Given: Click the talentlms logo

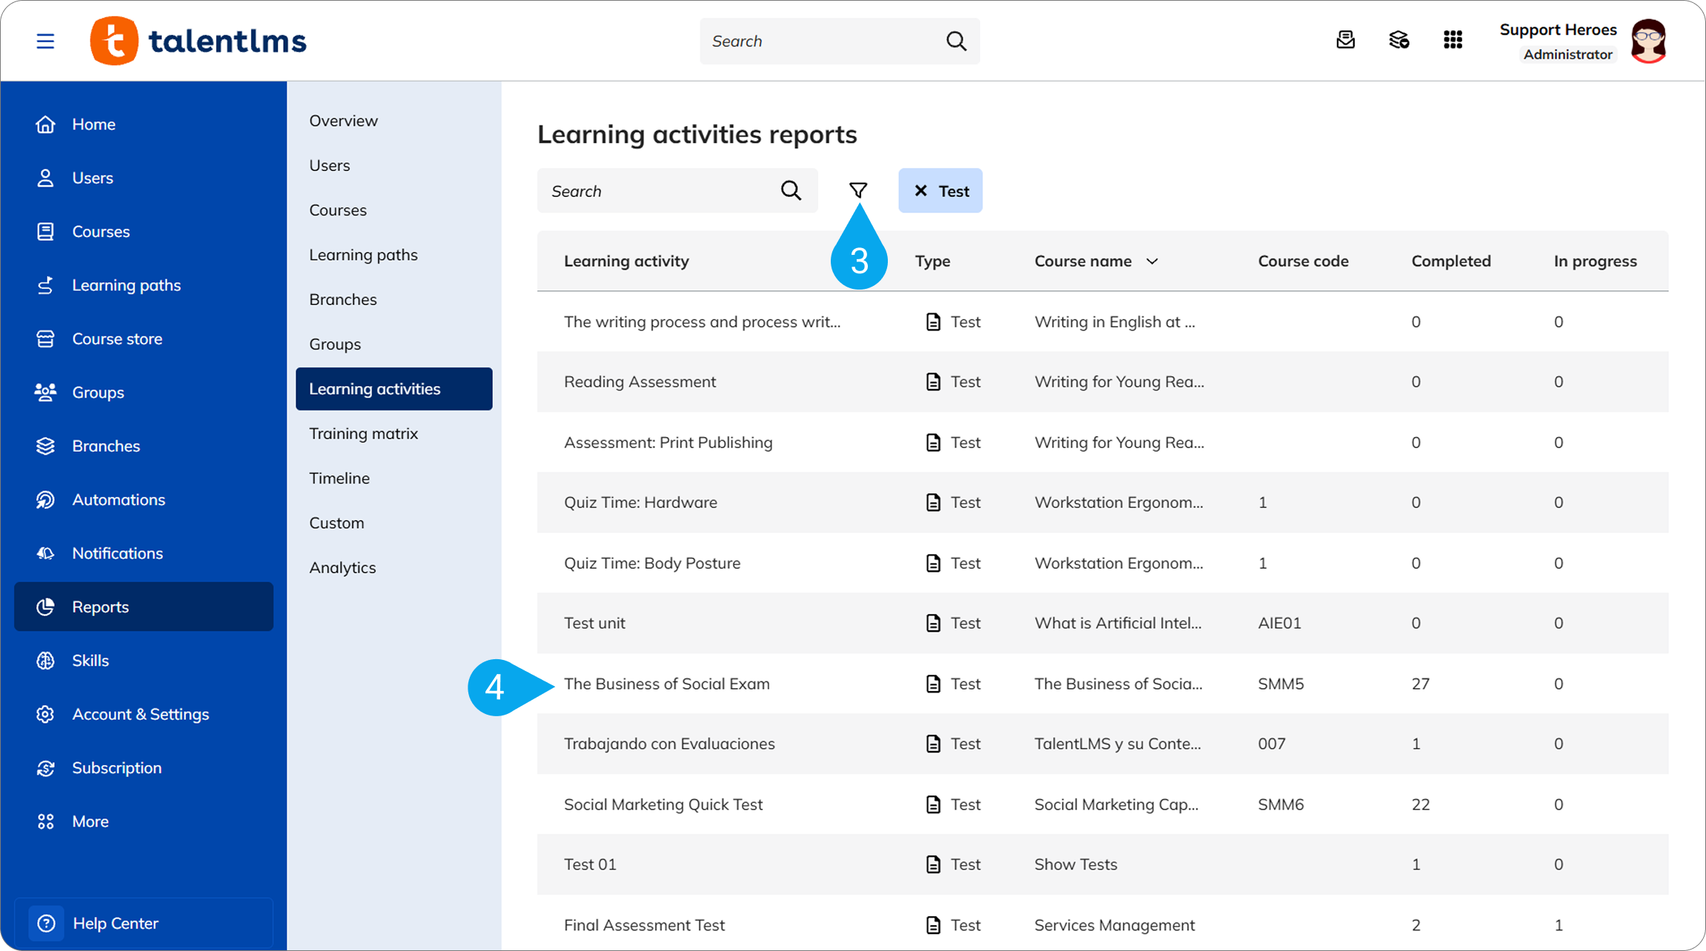Looking at the screenshot, I should click(198, 41).
